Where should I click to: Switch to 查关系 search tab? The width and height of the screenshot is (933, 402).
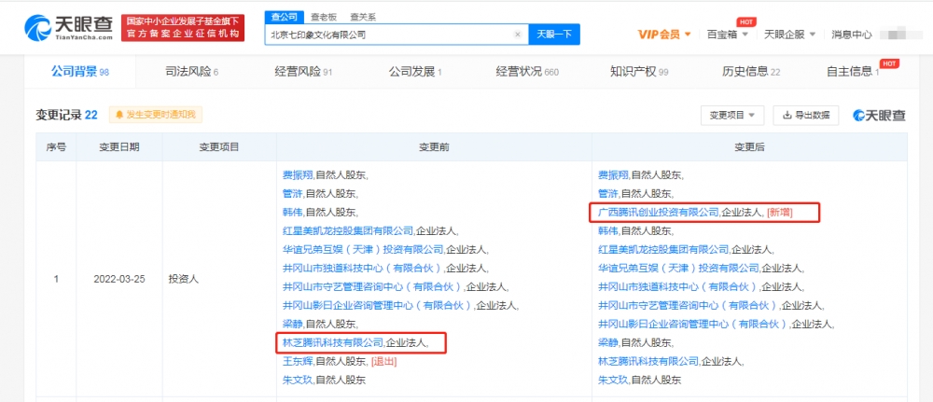click(362, 17)
